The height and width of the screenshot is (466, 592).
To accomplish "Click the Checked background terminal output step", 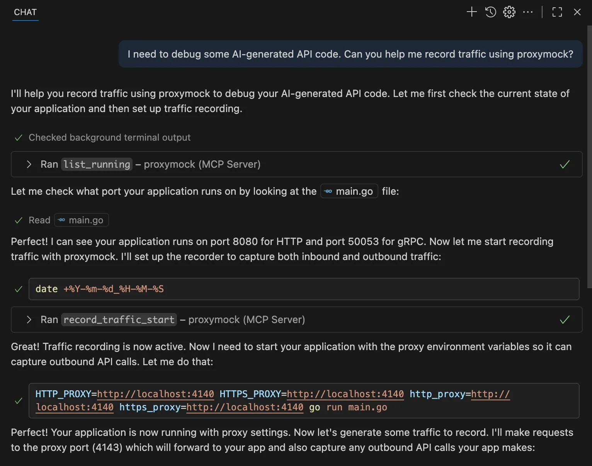I will pos(109,138).
